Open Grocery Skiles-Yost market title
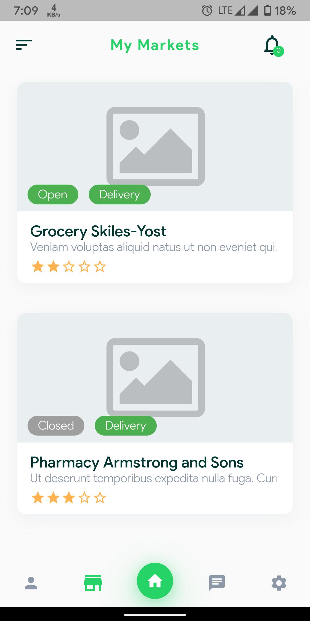Screen dimensions: 310x621 (98, 231)
